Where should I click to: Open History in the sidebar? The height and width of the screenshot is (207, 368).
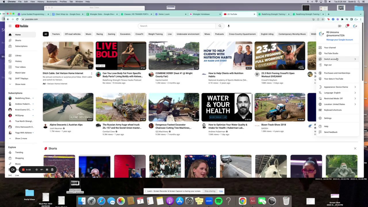tap(22, 61)
